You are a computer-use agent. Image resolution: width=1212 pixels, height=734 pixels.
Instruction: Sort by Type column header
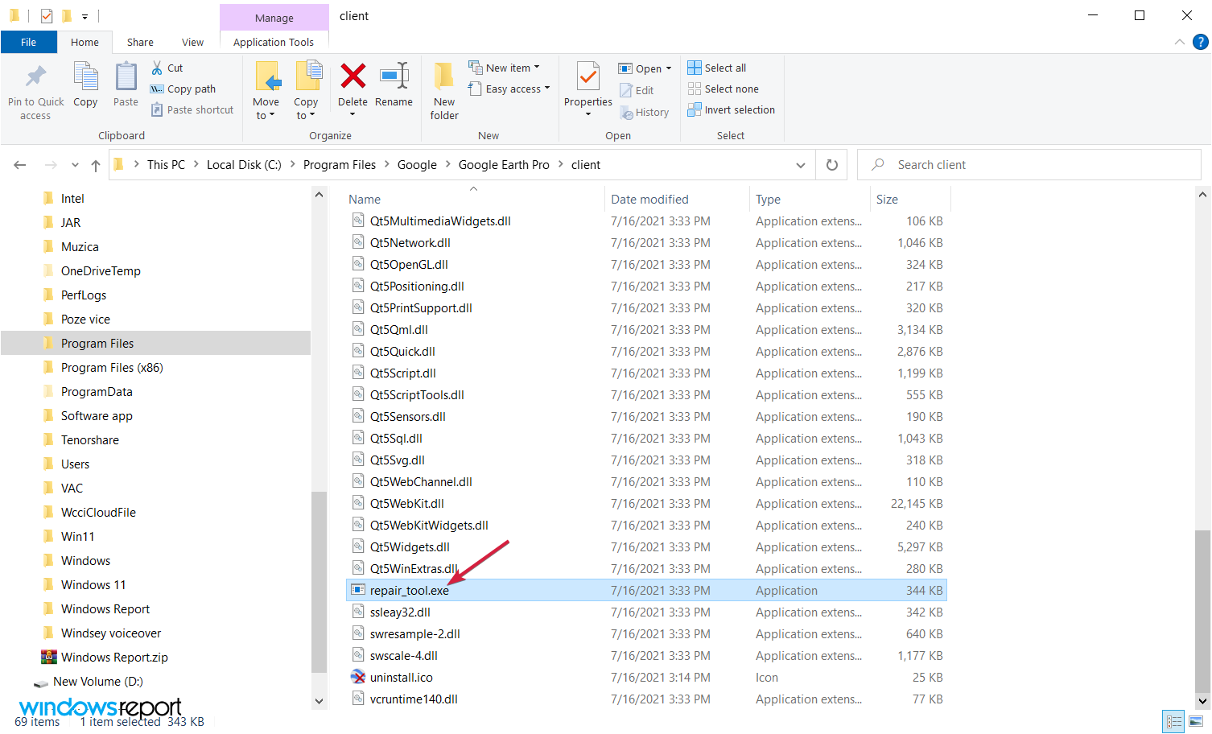pos(810,199)
